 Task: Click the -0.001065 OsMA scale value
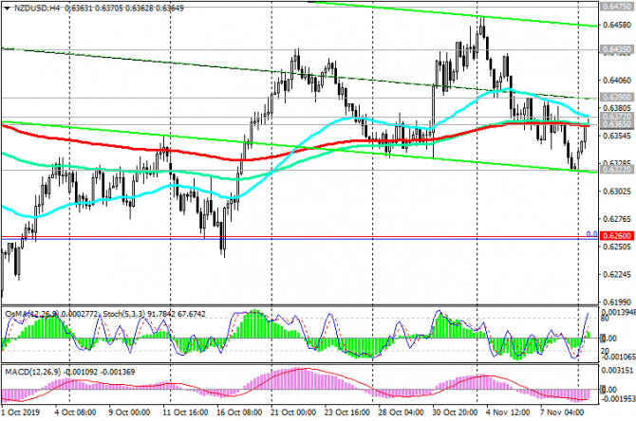[617, 357]
